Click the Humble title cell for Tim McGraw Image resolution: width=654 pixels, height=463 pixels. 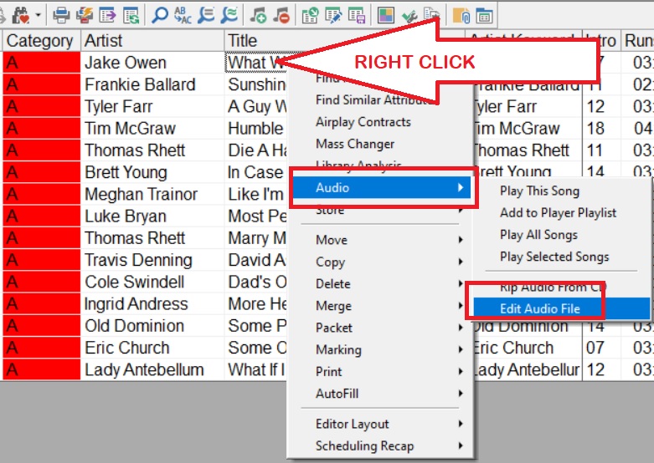pyautogui.click(x=255, y=128)
